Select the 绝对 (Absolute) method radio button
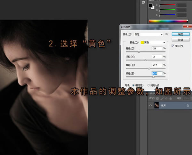The image size is (192, 155). point(148,85)
